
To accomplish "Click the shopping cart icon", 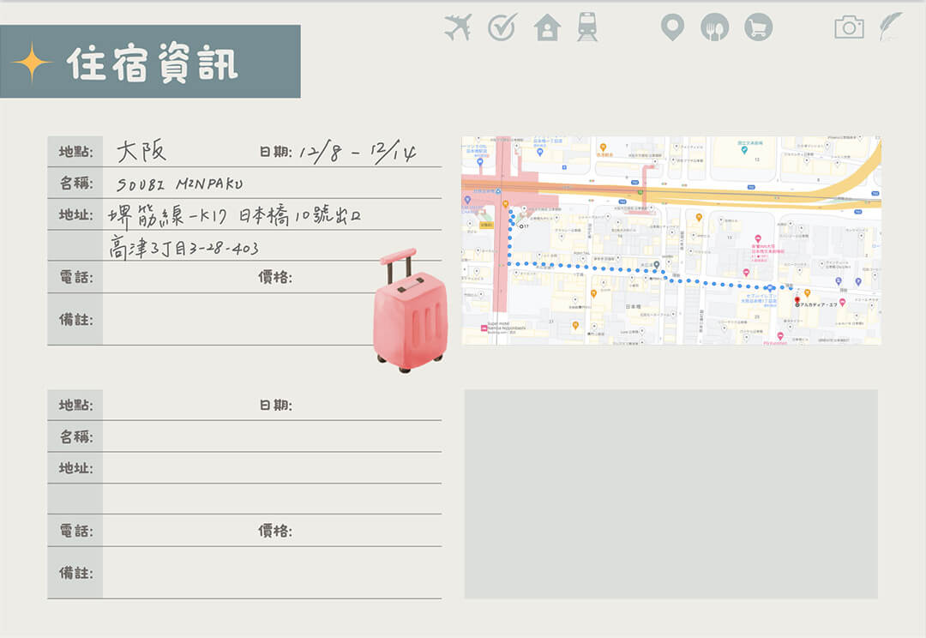I will pos(758,27).
